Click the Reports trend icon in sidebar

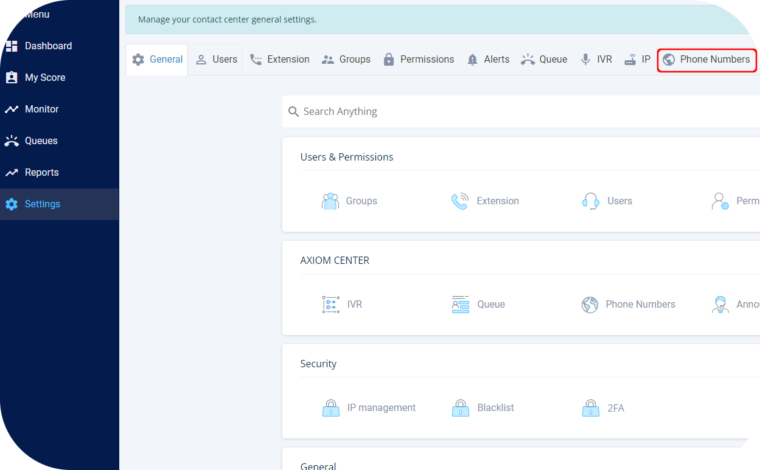12,173
